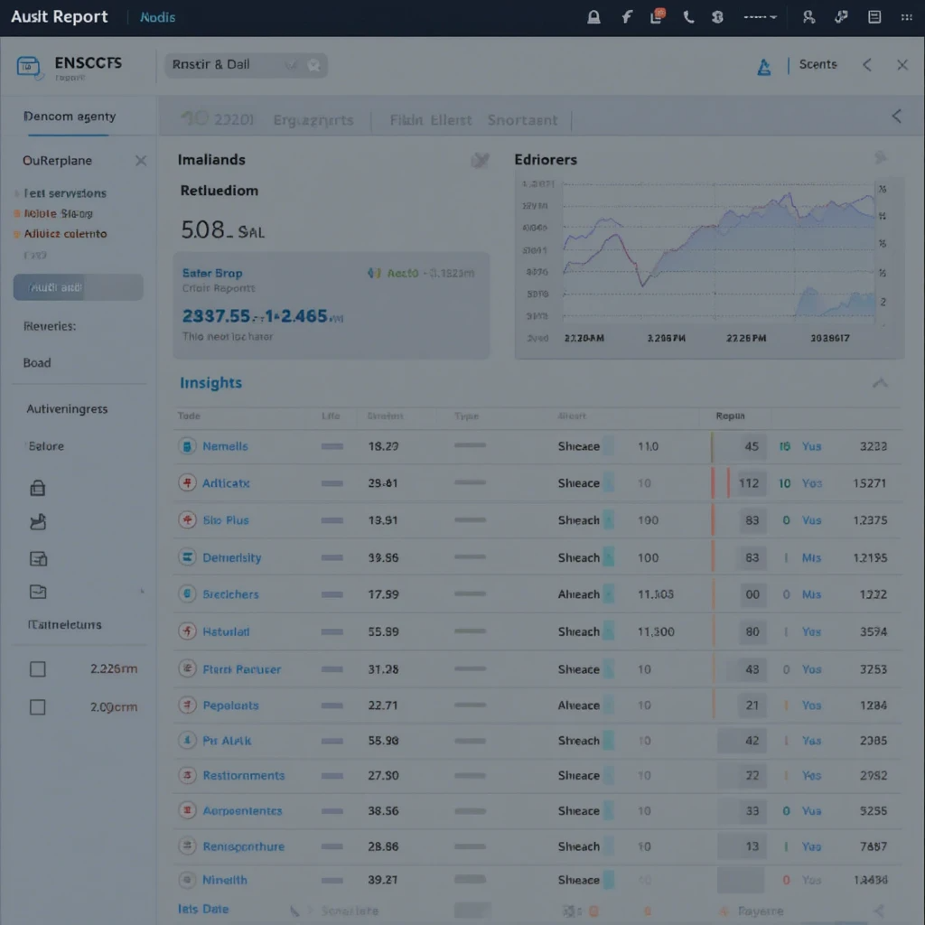Screen dimensions: 925x925
Task: Tick the 2.09crm checkbox
Action: (38, 707)
